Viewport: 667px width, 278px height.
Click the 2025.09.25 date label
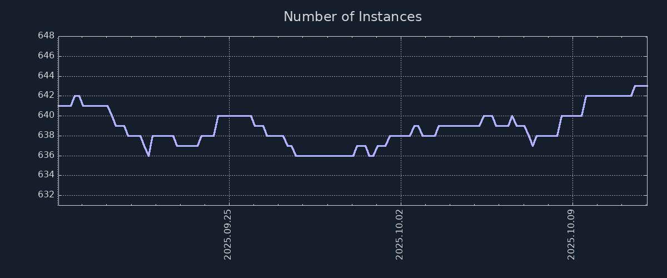point(228,234)
